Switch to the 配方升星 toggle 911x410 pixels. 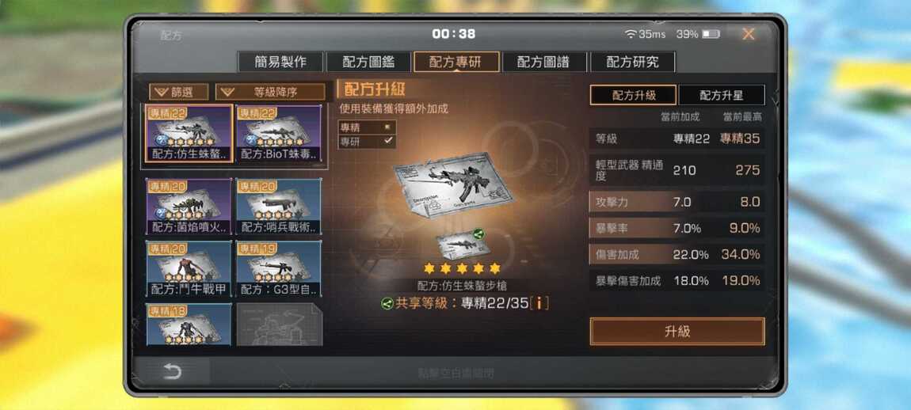[722, 95]
